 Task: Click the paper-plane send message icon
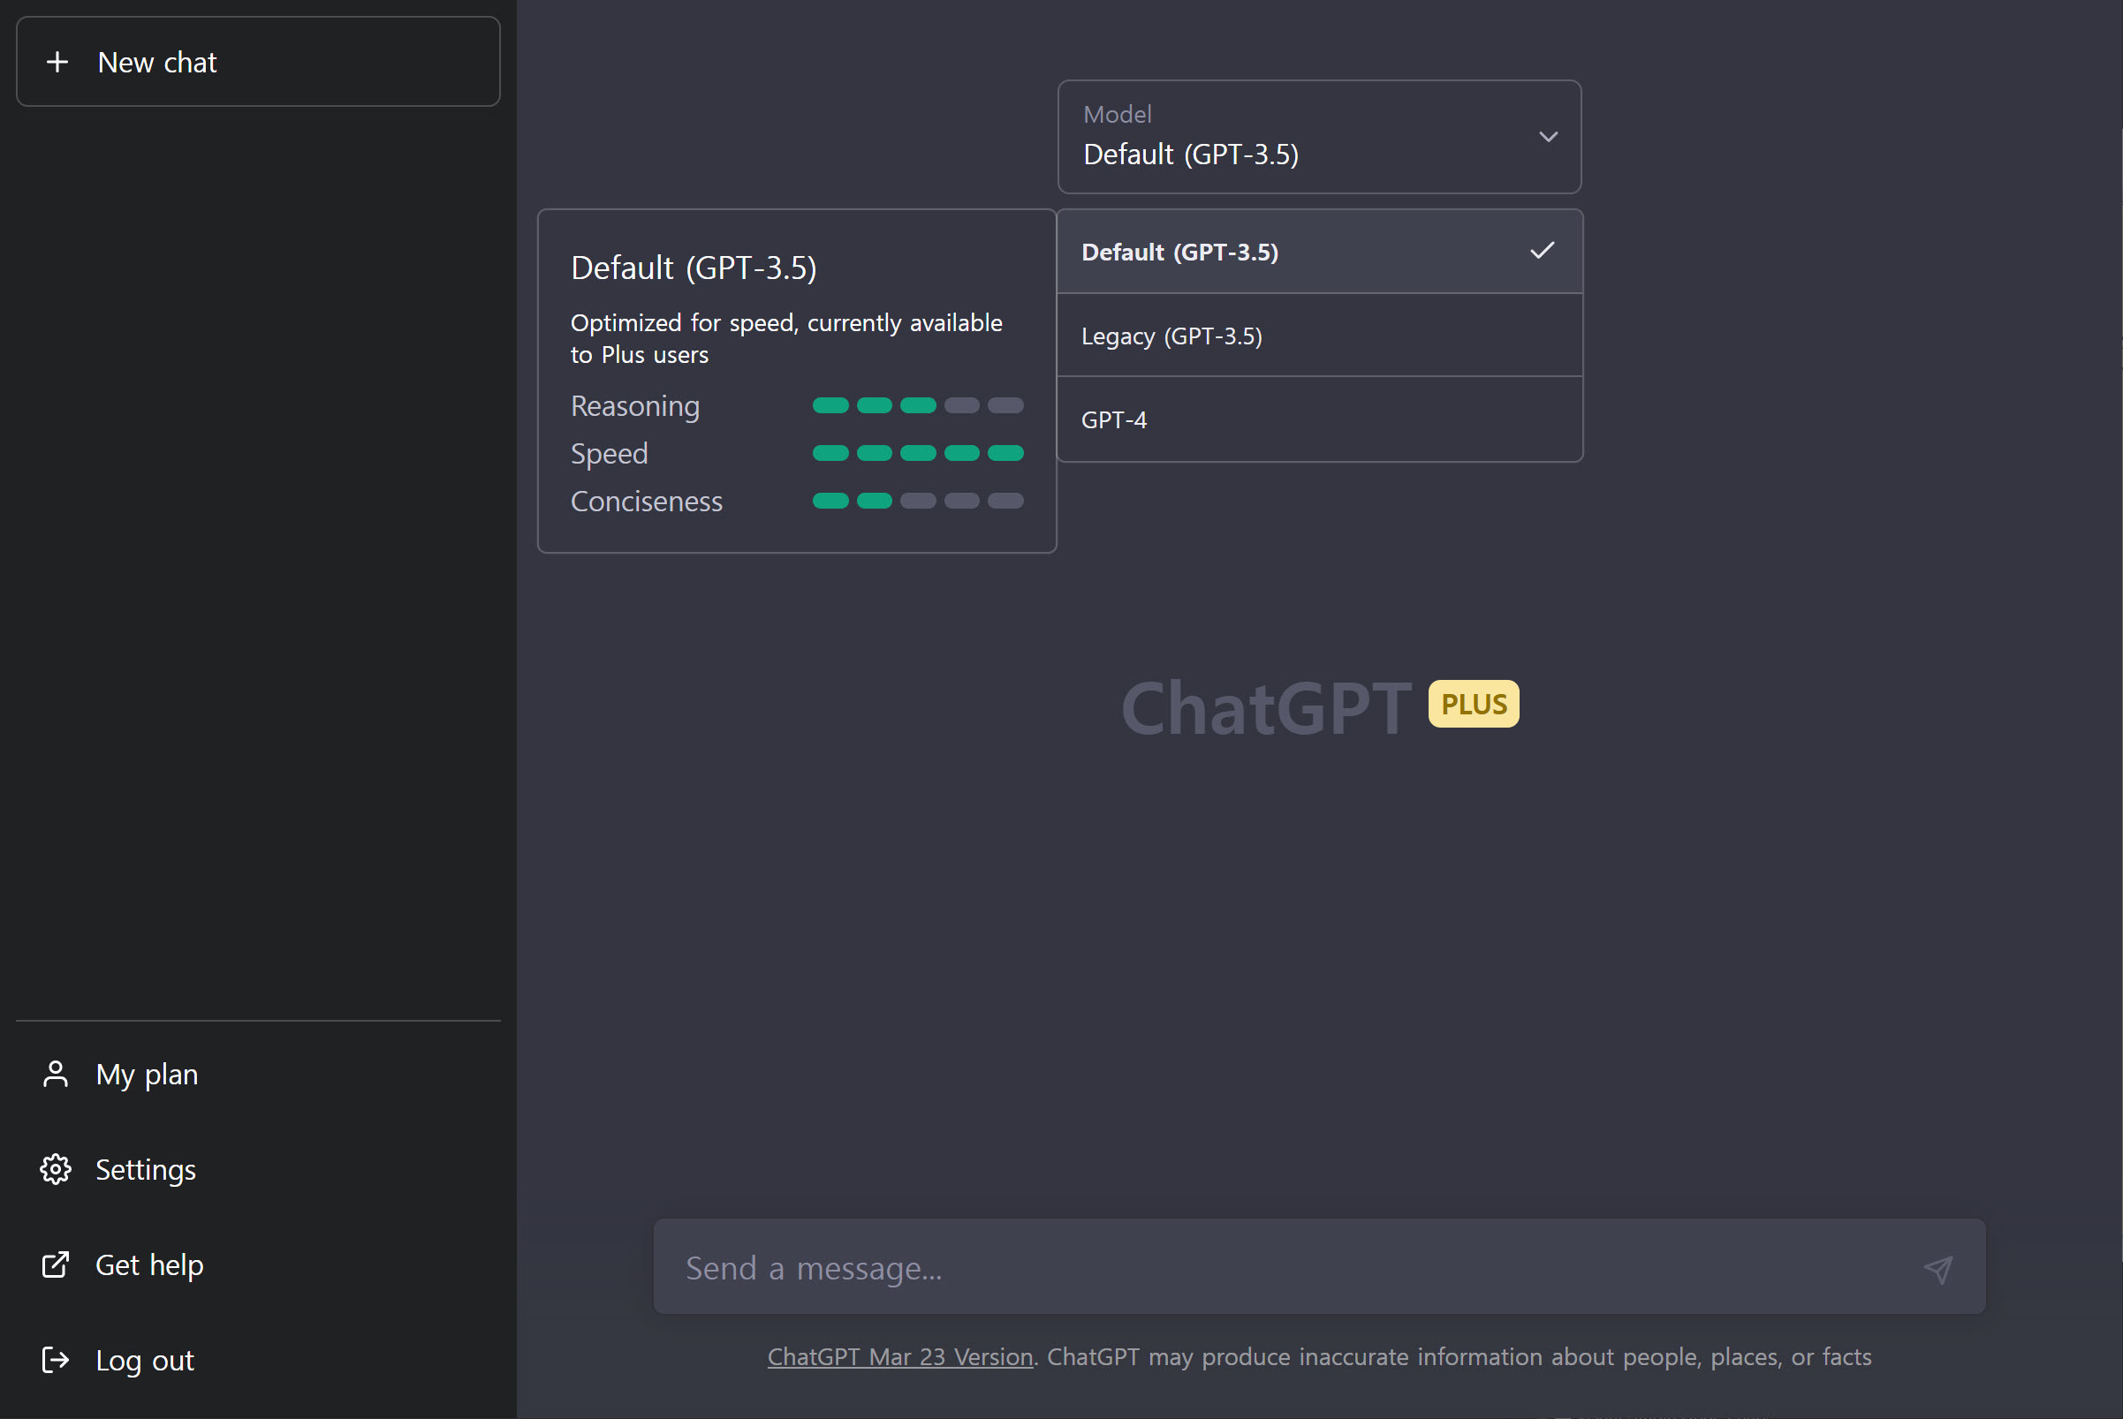(x=1937, y=1269)
